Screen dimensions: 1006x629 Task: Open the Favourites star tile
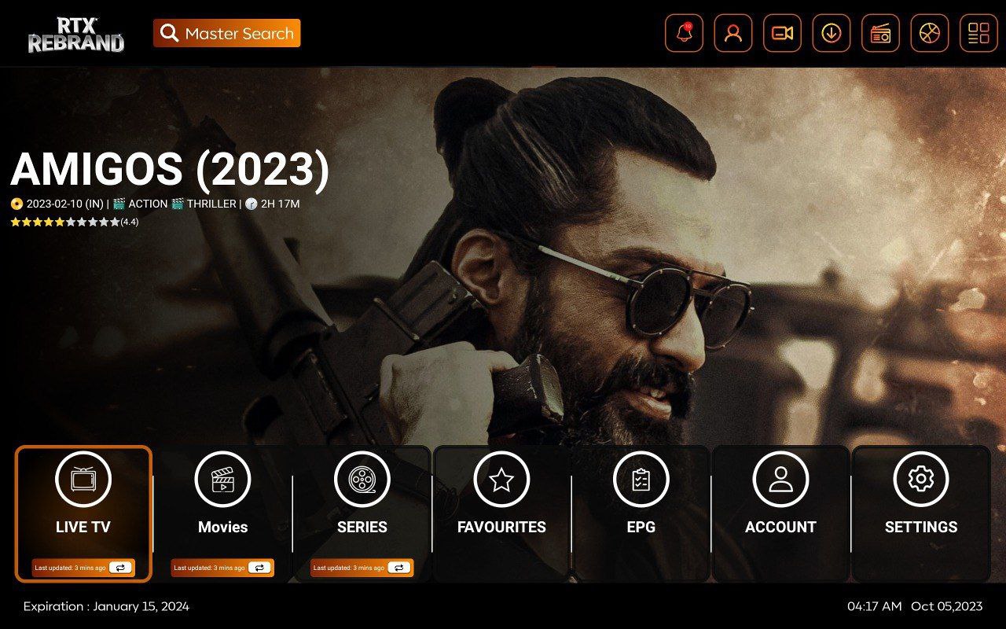coord(501,503)
